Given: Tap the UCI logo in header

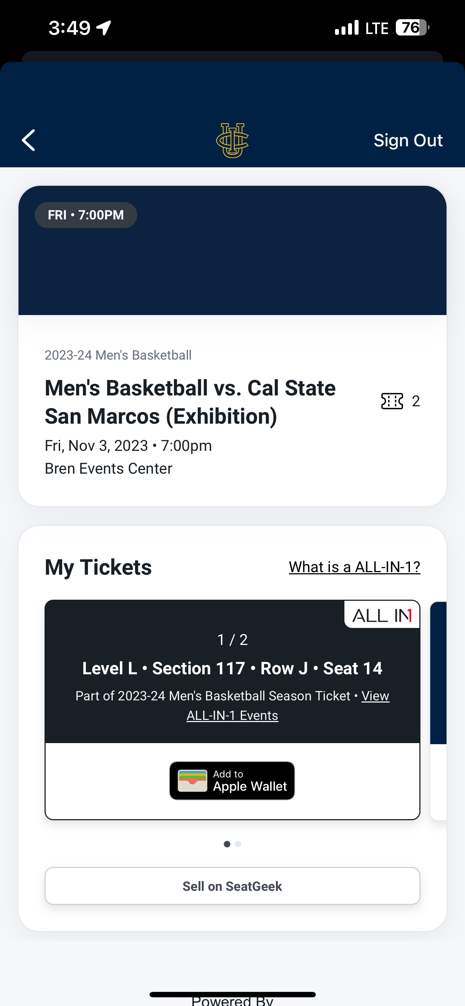Looking at the screenshot, I should [x=232, y=140].
